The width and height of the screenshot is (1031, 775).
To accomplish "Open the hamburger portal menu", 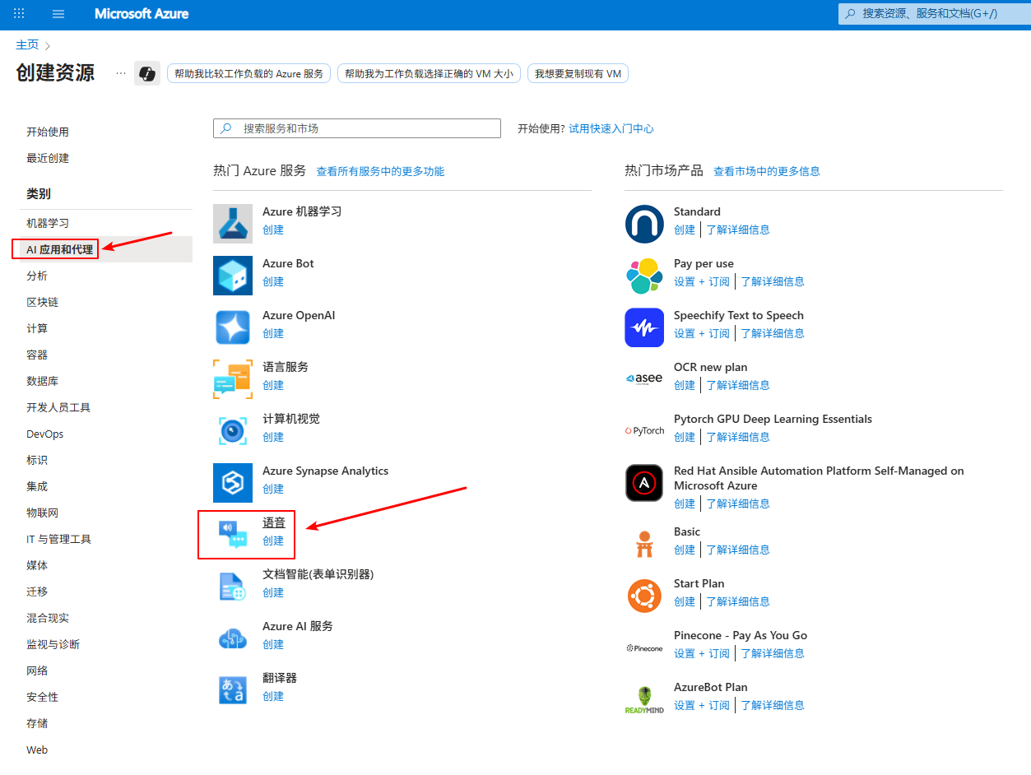I will pos(58,14).
